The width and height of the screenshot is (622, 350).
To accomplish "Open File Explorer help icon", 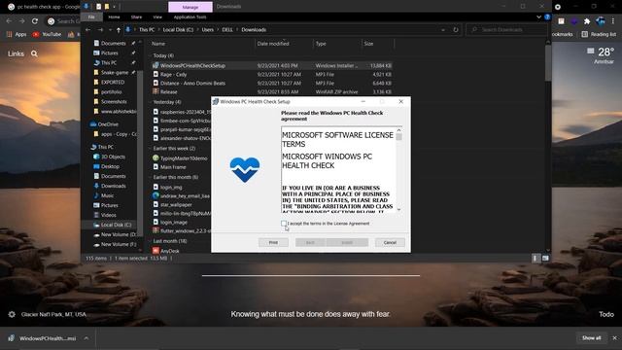I will 547,17.
